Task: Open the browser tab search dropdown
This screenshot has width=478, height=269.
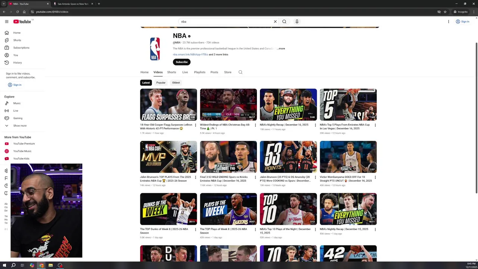Action: (x=4, y=4)
